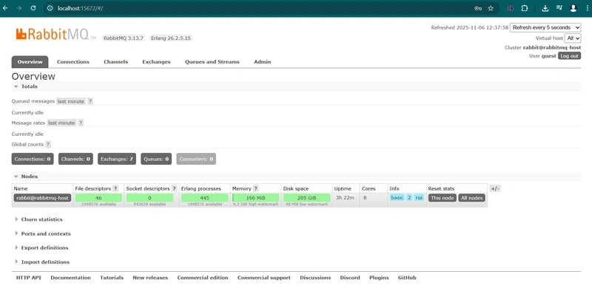This screenshot has height=294, width=592.
Task: Open browser downloads icon
Action: [x=545, y=8]
